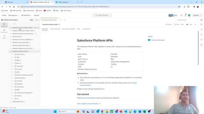Expand Tableau REST API collection

coord(11,102)
